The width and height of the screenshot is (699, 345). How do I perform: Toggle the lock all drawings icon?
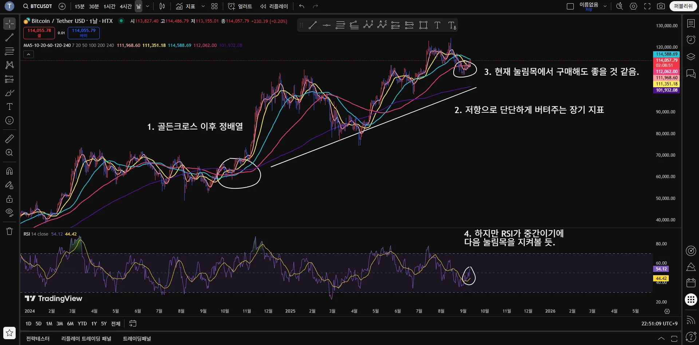pos(9,199)
